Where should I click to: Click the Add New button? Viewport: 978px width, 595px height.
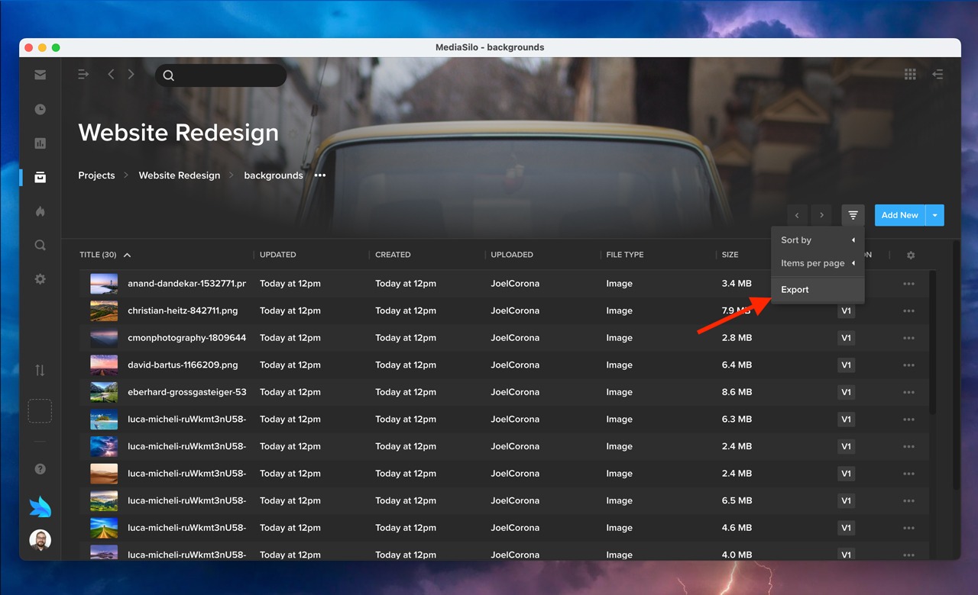pyautogui.click(x=900, y=215)
